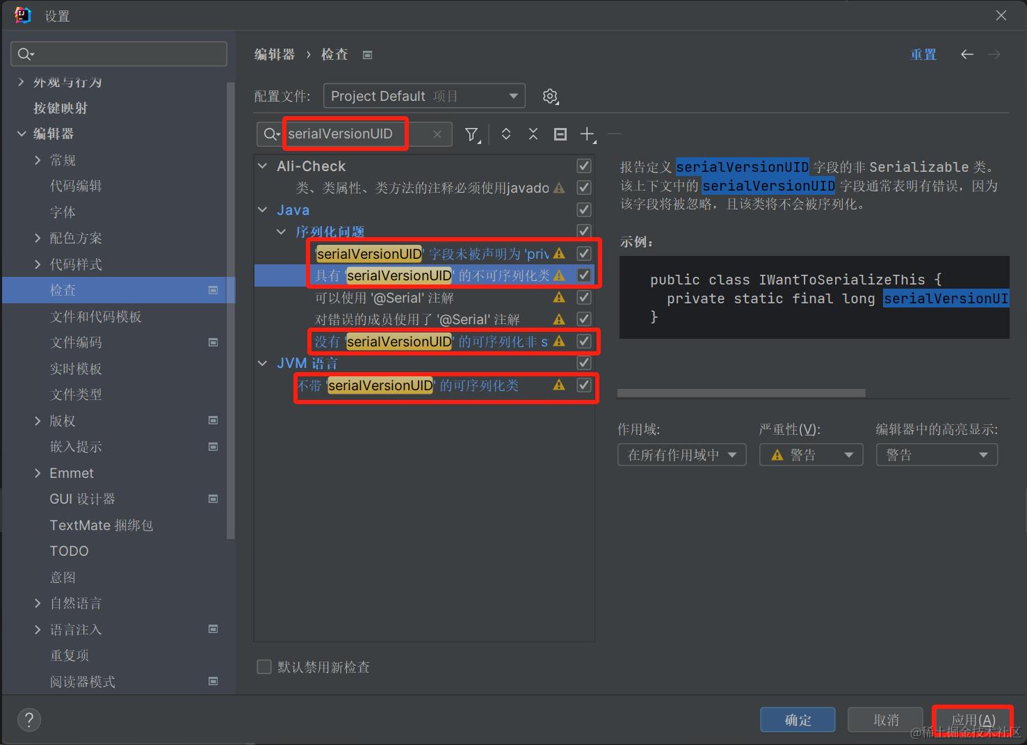
Task: Toggle checkbox for javadoc 注释 inspection row
Action: pyautogui.click(x=584, y=188)
